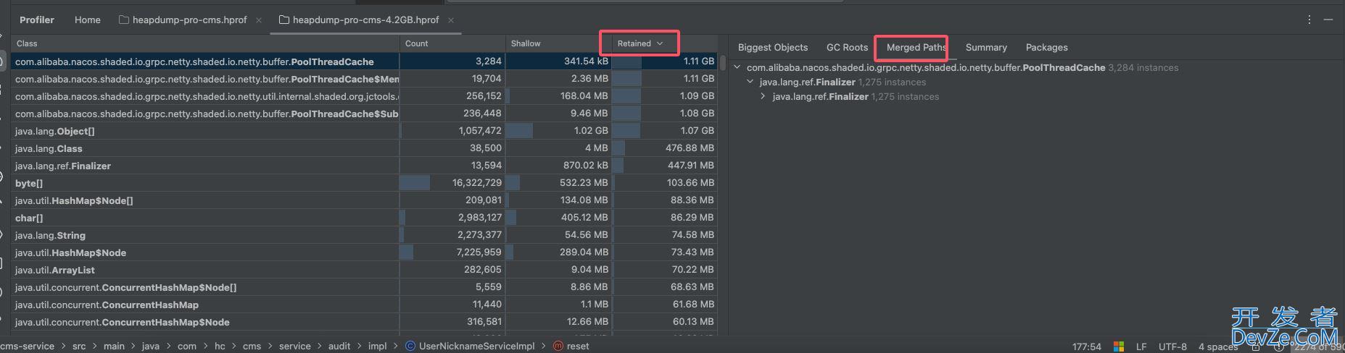Click the audit breadcrumb segment
Image resolution: width=1345 pixels, height=353 pixels.
(x=339, y=346)
